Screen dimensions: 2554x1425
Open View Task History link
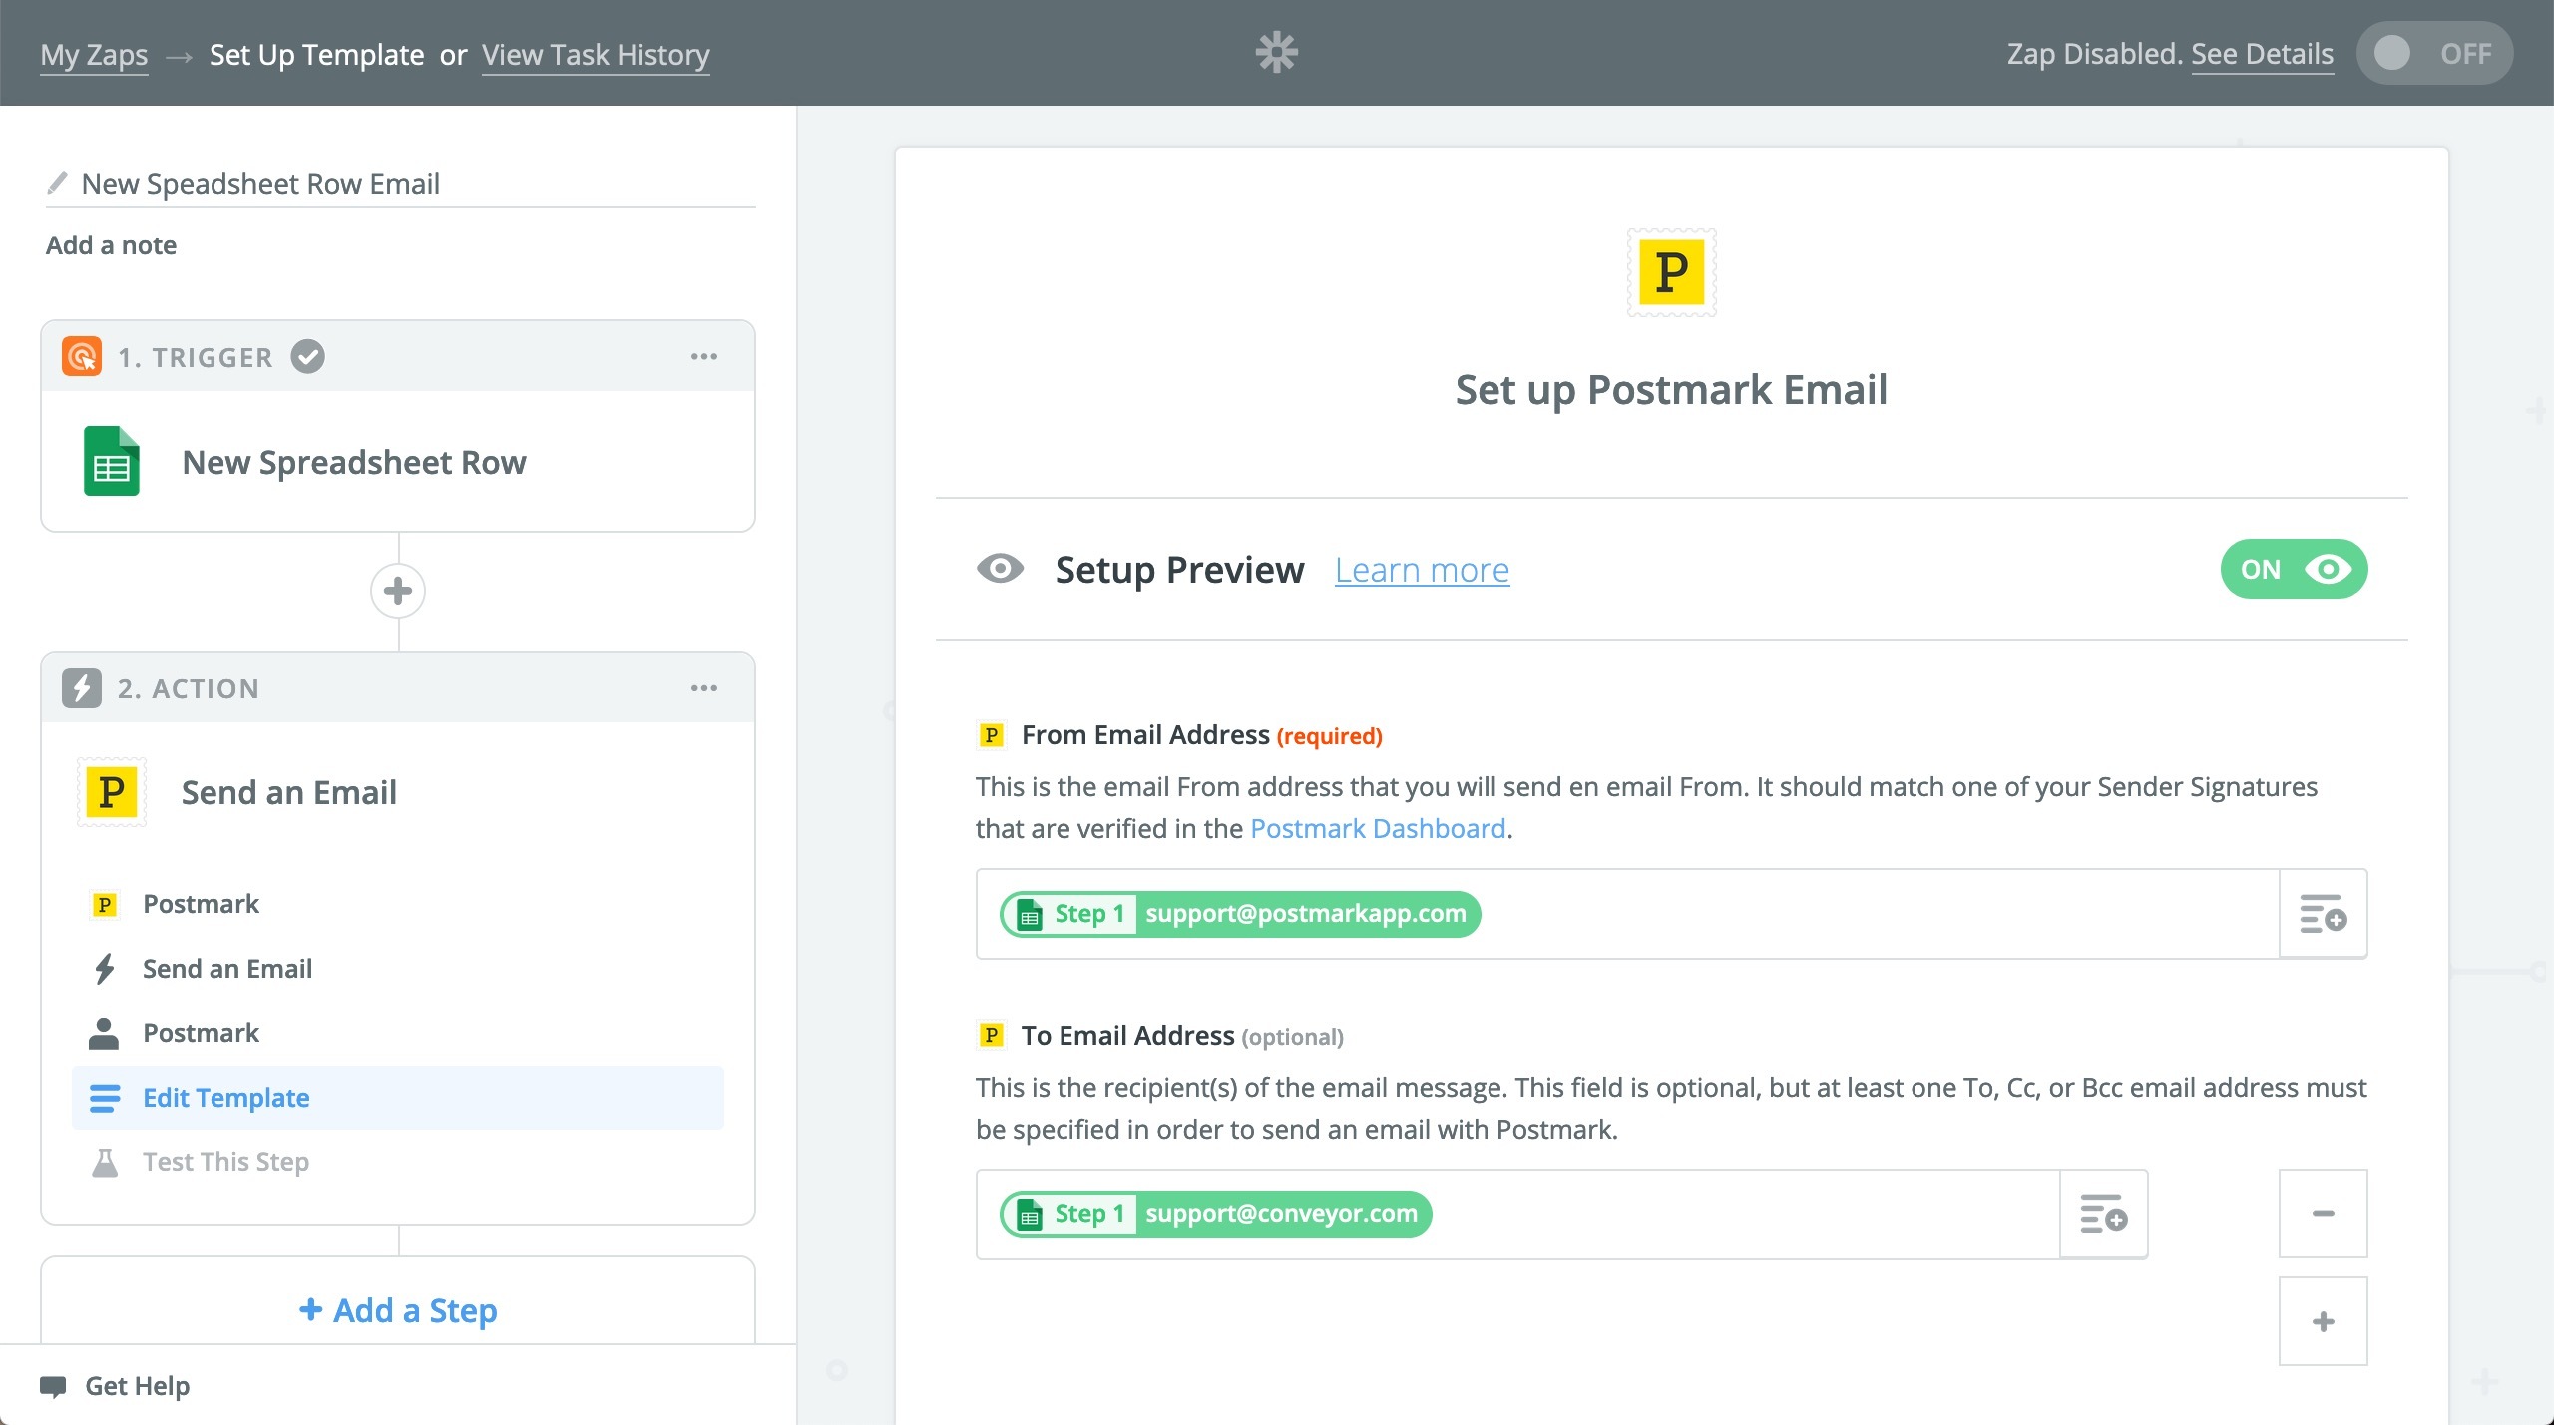pyautogui.click(x=596, y=55)
